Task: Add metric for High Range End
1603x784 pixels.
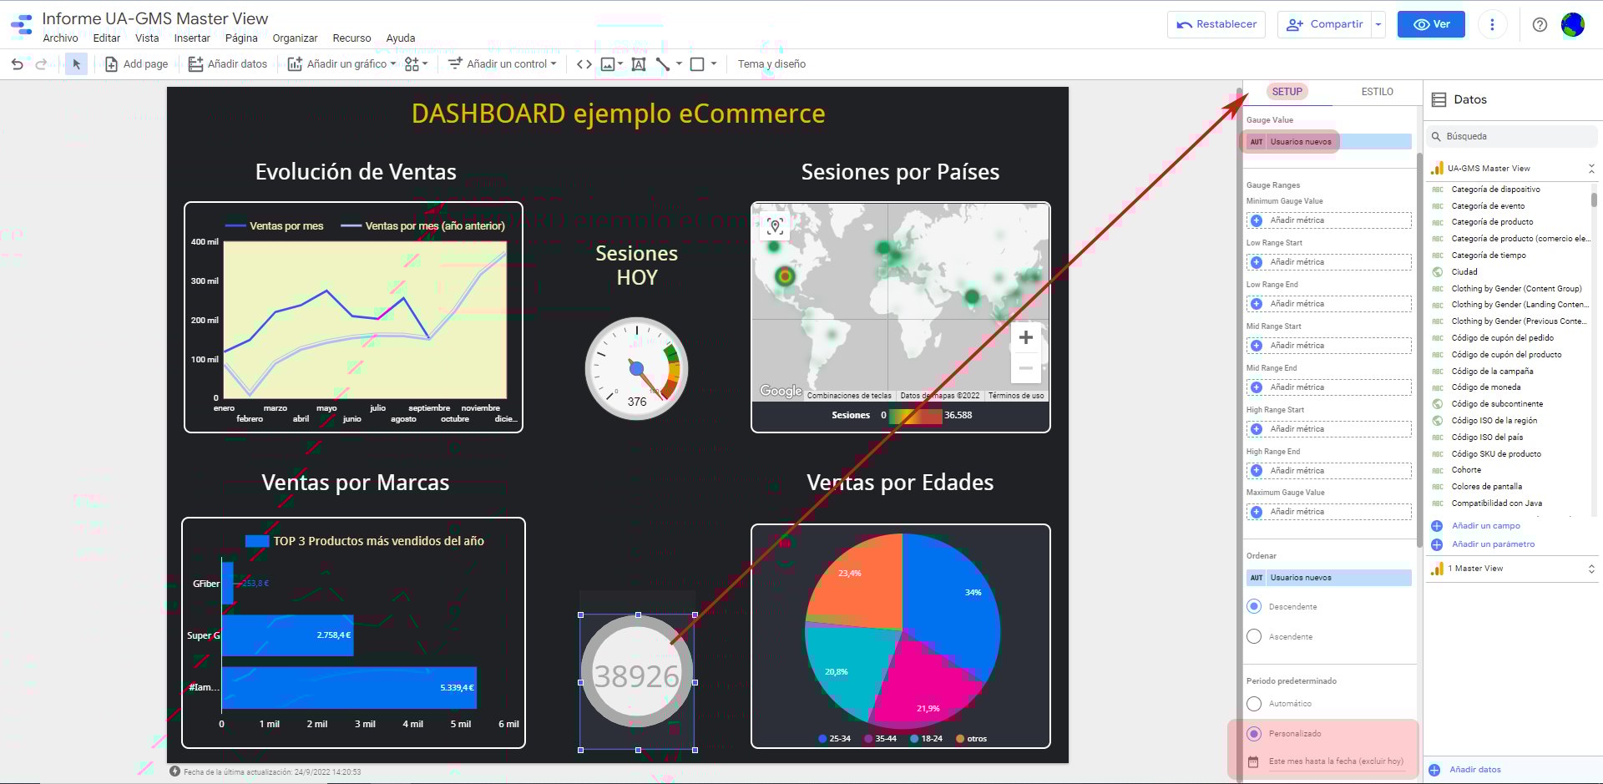Action: 1329,471
